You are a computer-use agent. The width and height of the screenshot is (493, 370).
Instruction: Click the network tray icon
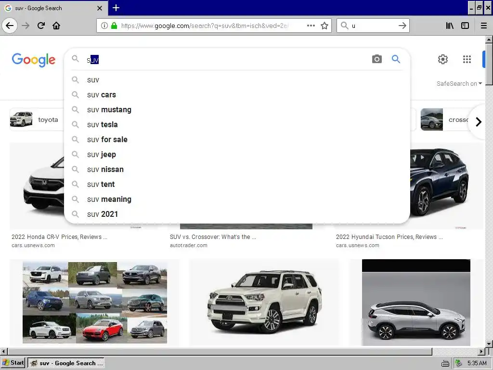[459, 363]
